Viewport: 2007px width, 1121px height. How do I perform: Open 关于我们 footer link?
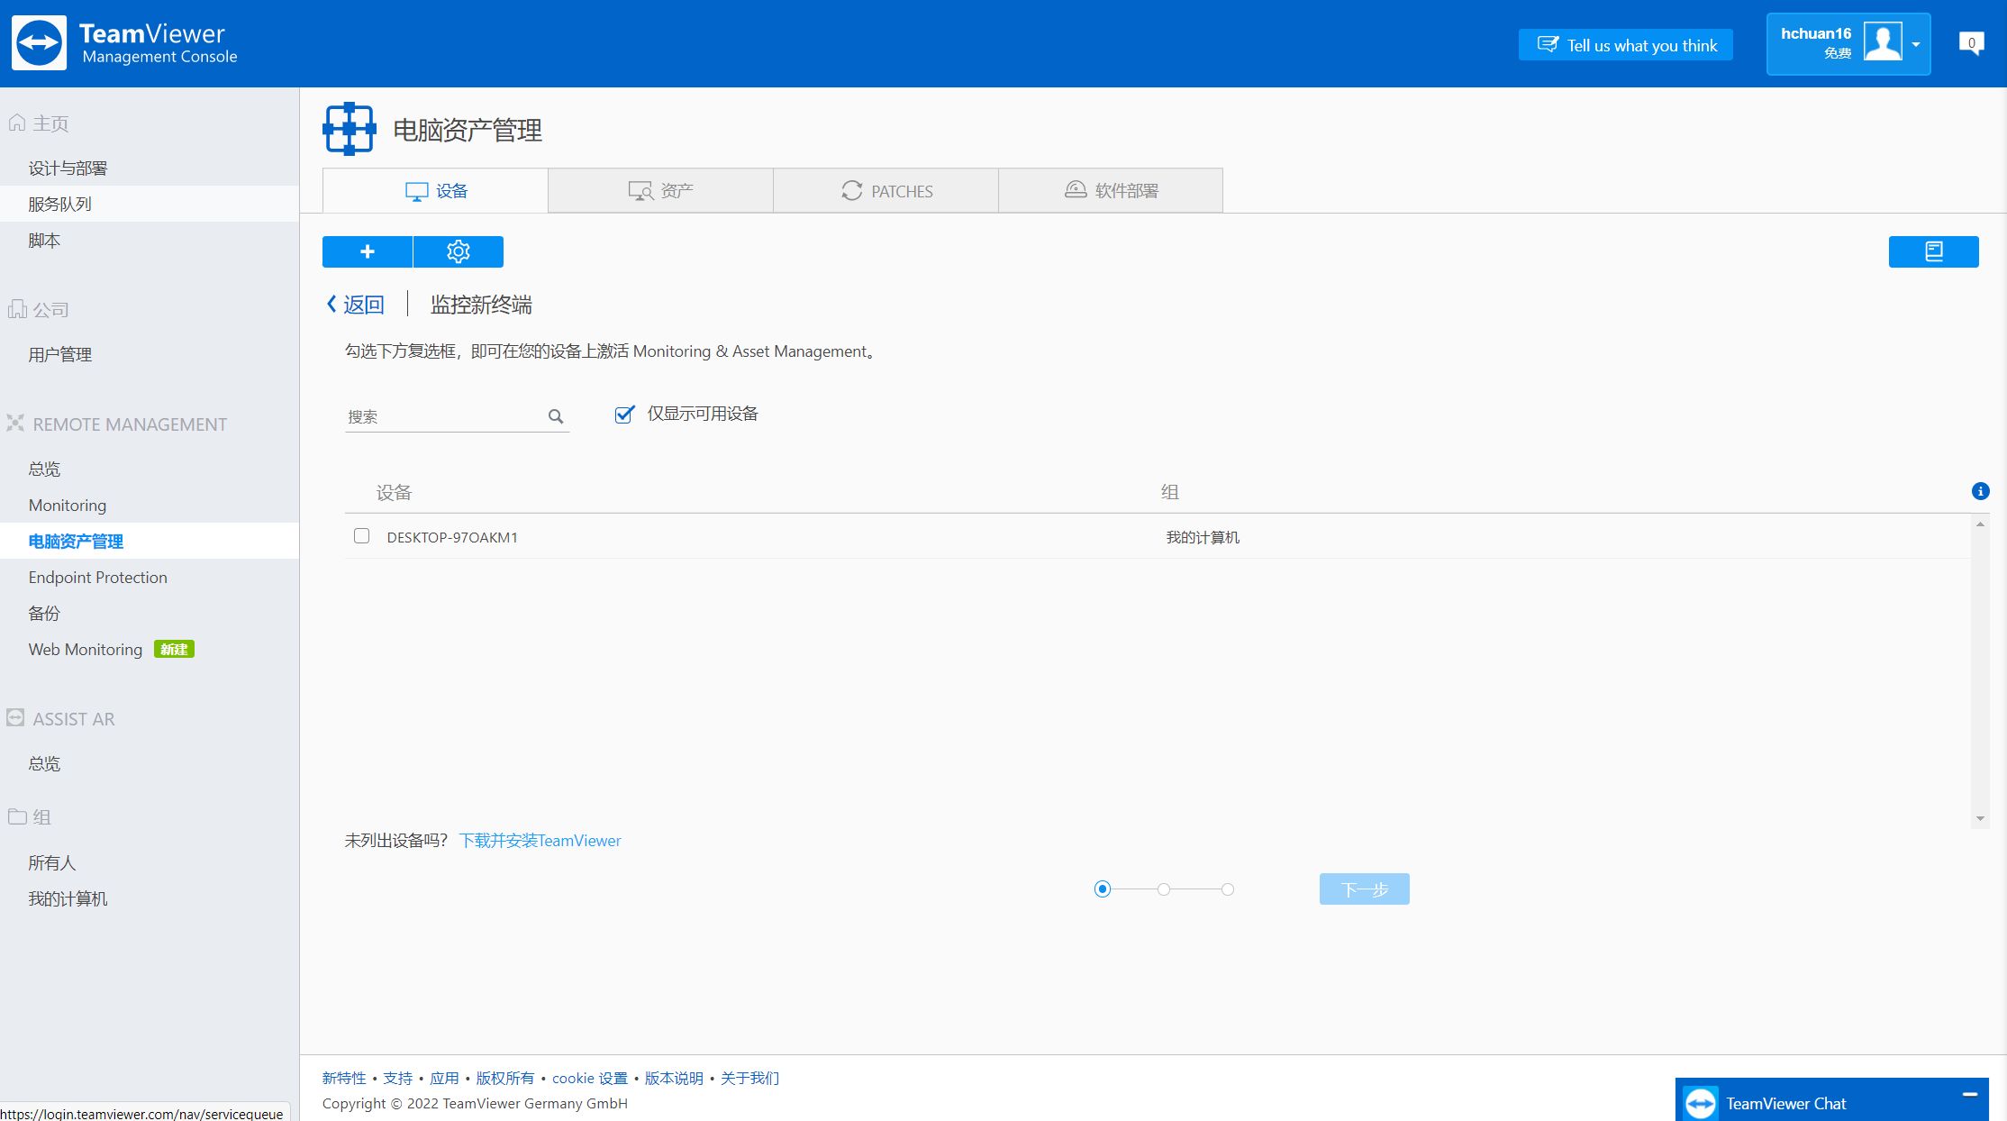pos(749,1078)
